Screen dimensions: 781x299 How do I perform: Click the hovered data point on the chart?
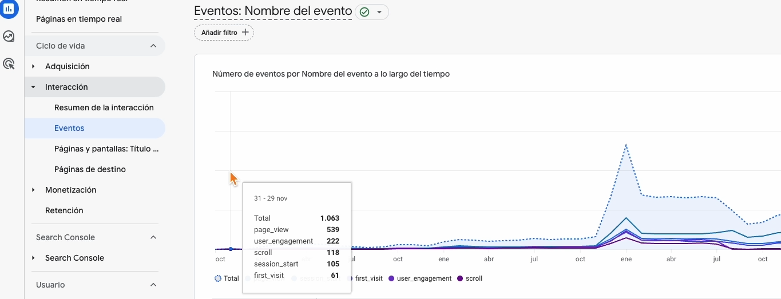click(x=231, y=249)
